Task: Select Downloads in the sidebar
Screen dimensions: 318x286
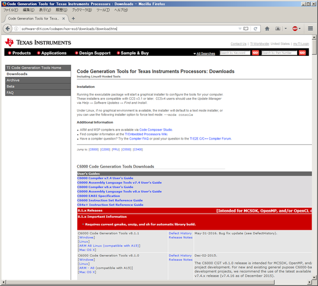Action: (38, 74)
